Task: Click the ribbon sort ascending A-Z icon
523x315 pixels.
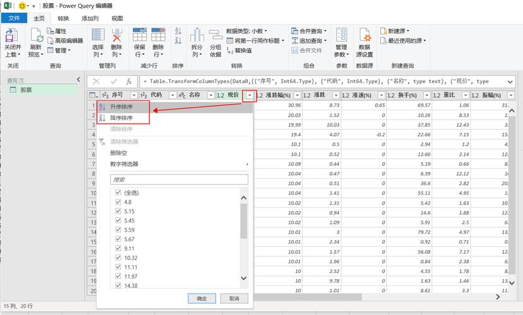Action: pyautogui.click(x=178, y=31)
